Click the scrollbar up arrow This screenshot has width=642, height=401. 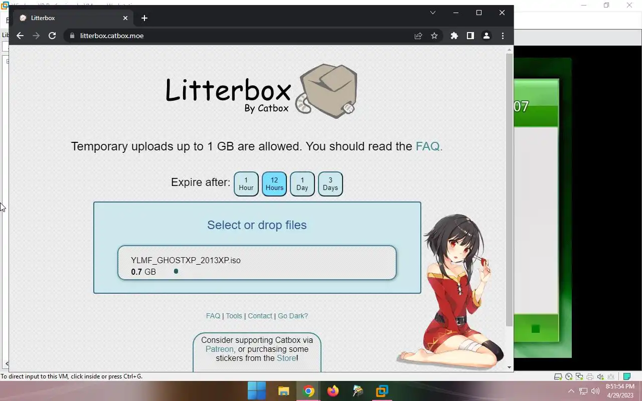pyautogui.click(x=510, y=50)
